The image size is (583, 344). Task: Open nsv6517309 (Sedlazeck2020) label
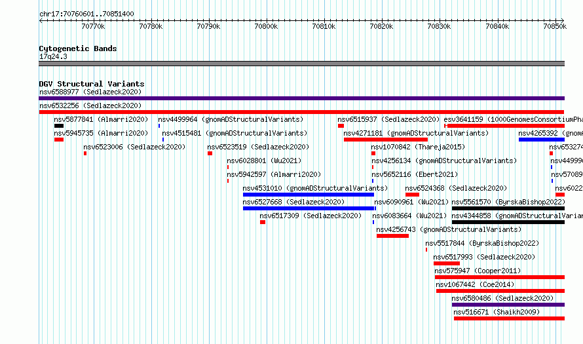coord(310,216)
